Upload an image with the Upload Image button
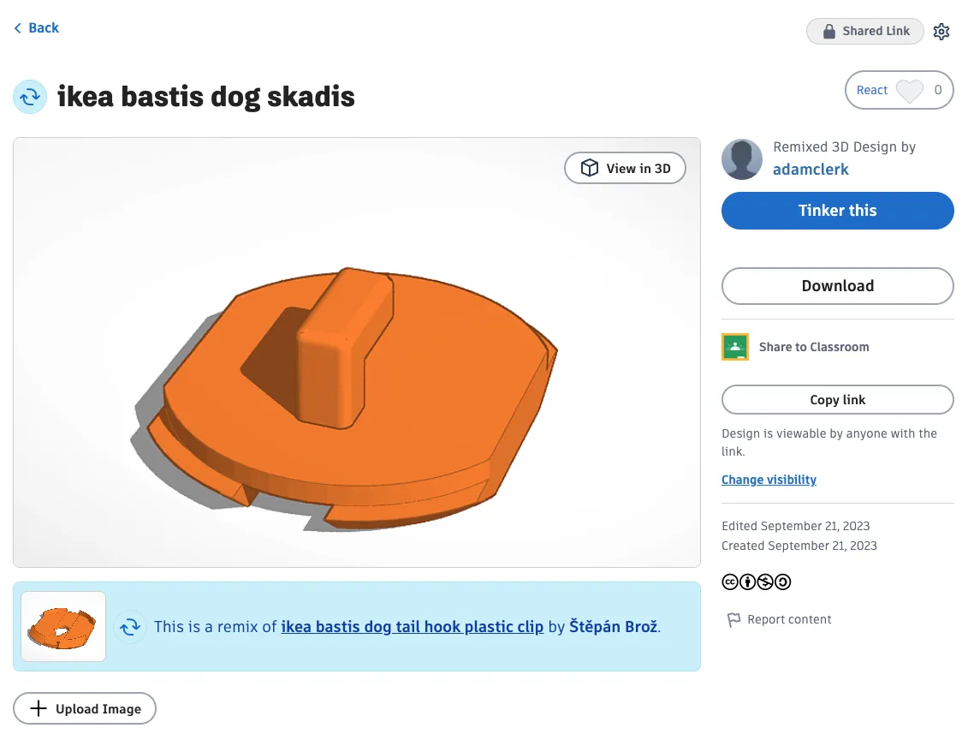This screenshot has width=968, height=746. click(x=85, y=708)
